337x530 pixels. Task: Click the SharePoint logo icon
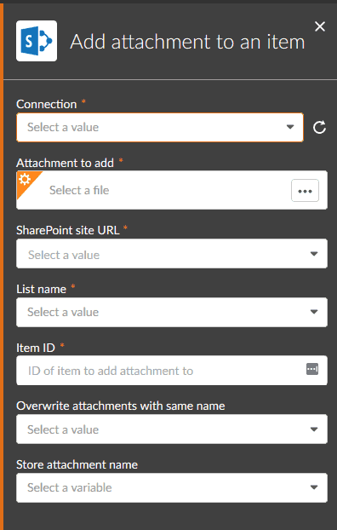point(37,41)
